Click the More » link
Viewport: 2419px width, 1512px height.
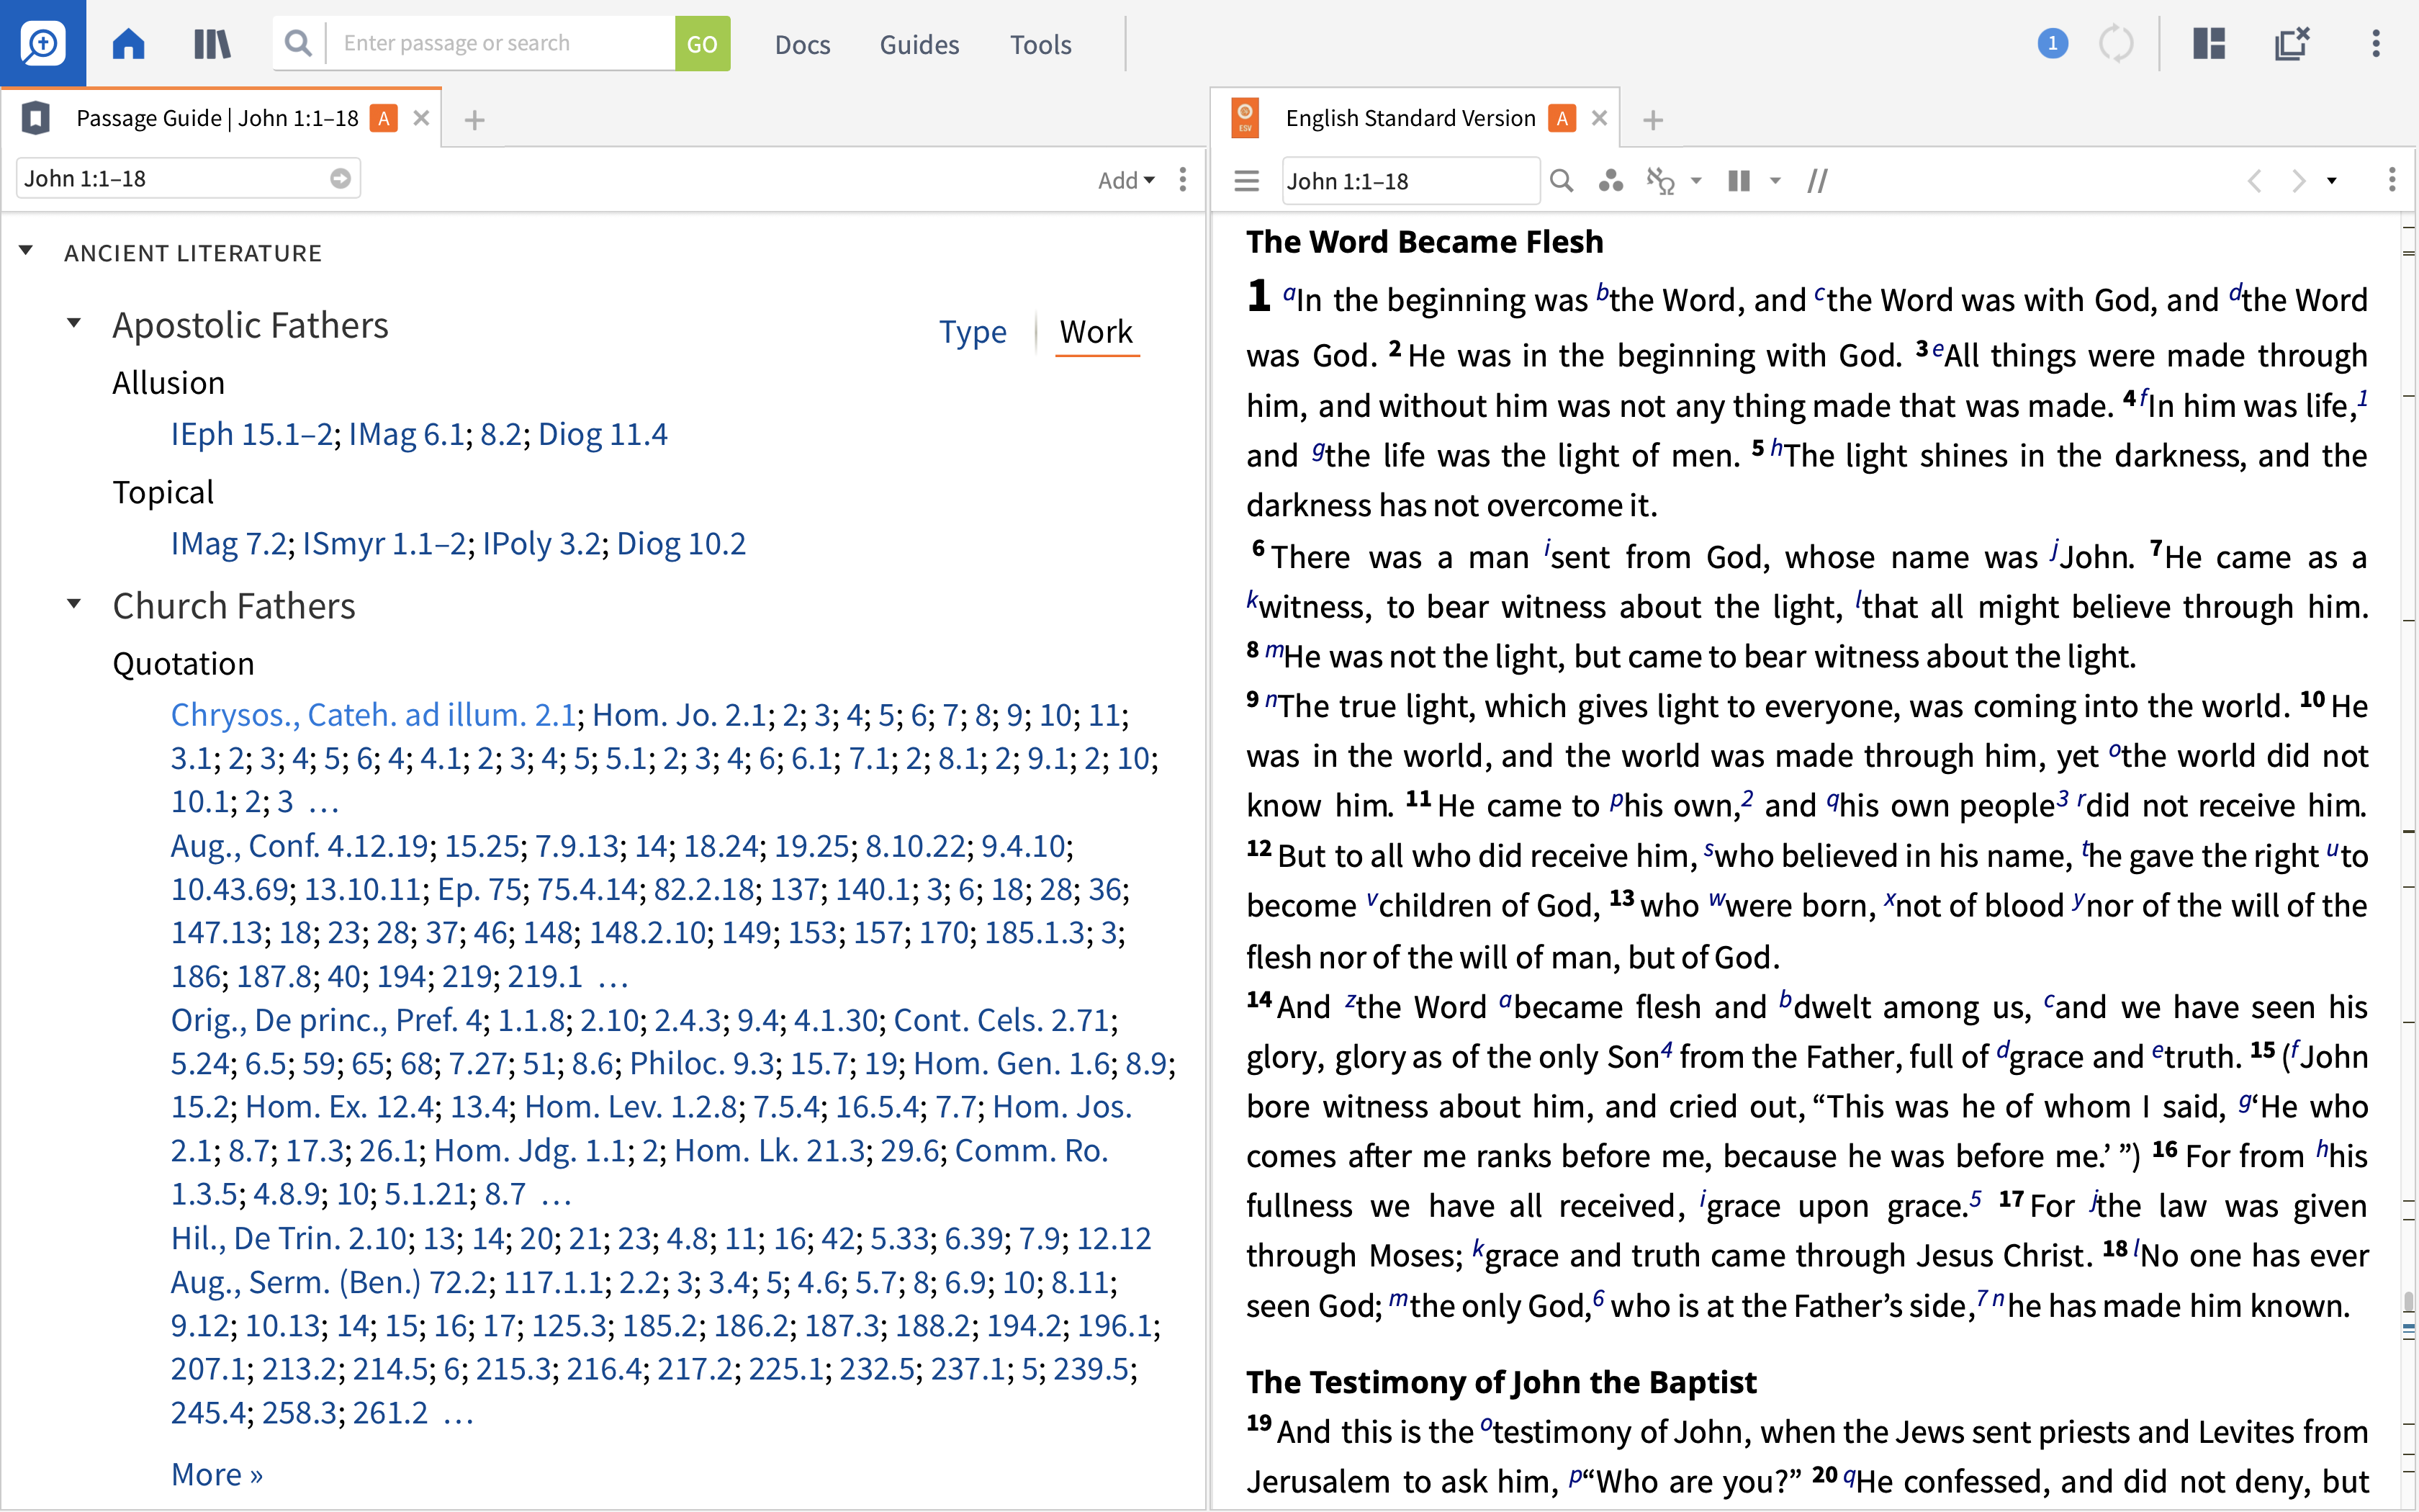pyautogui.click(x=217, y=1474)
